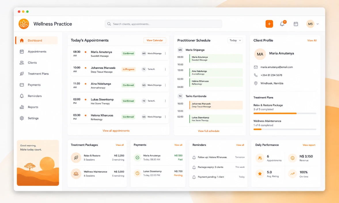Click View All in Client Profile
Image resolution: width=339 pixels, height=203 pixels.
coord(312,40)
